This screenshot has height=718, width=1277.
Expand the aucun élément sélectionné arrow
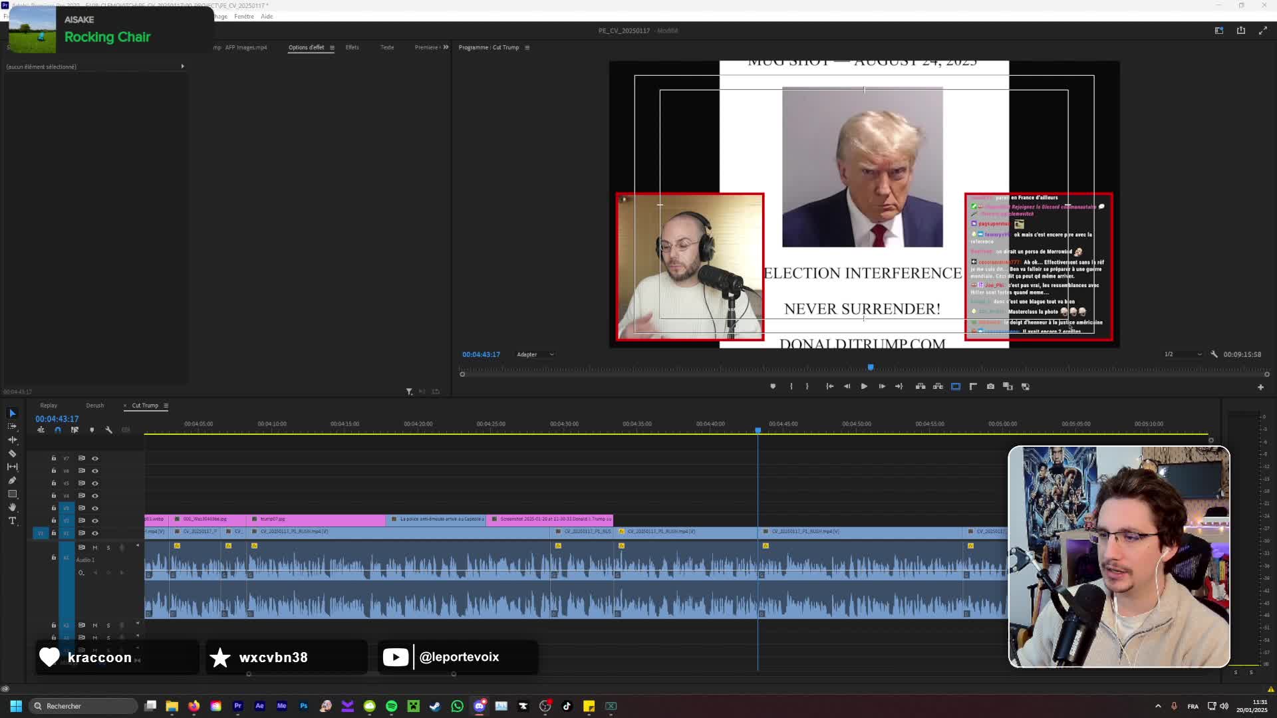pos(182,66)
